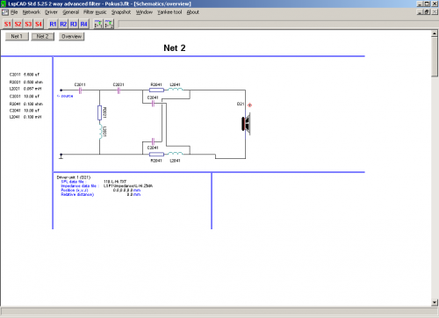Image resolution: width=439 pixels, height=318 pixels.
Task: Open the File menu
Action: click(14, 12)
